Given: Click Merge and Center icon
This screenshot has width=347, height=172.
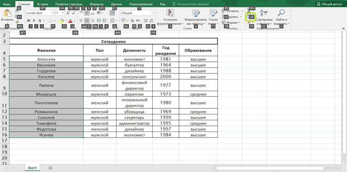Looking at the screenshot, I should 112,21.
